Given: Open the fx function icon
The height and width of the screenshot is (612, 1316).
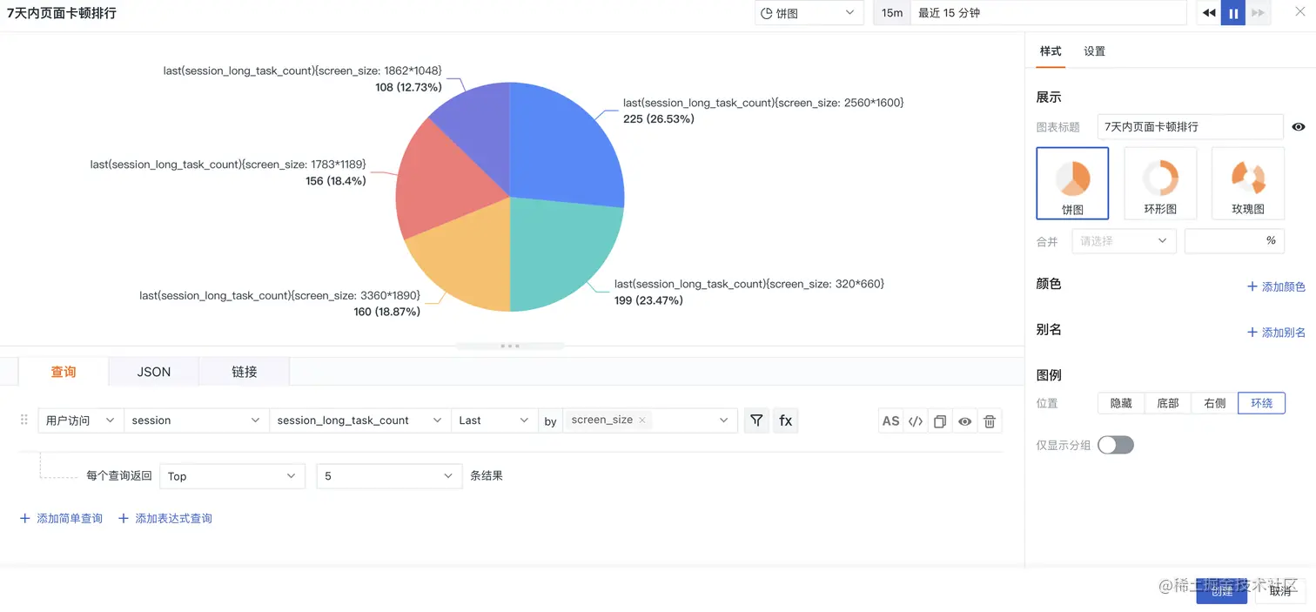Looking at the screenshot, I should [x=785, y=420].
